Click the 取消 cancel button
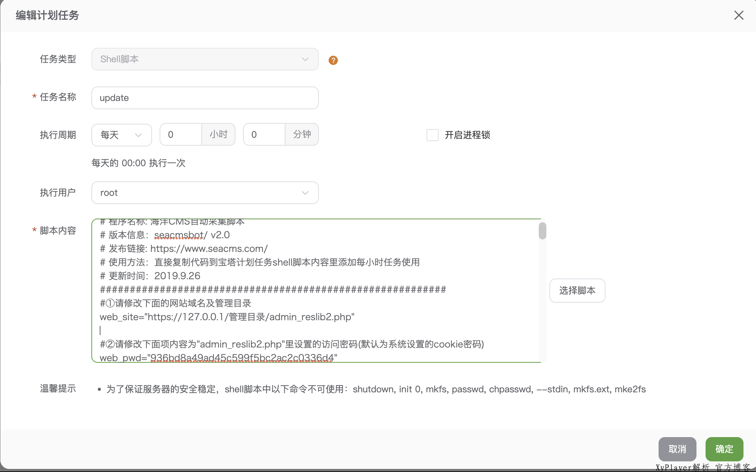 point(677,449)
